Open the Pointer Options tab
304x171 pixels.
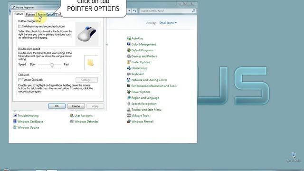46,15
